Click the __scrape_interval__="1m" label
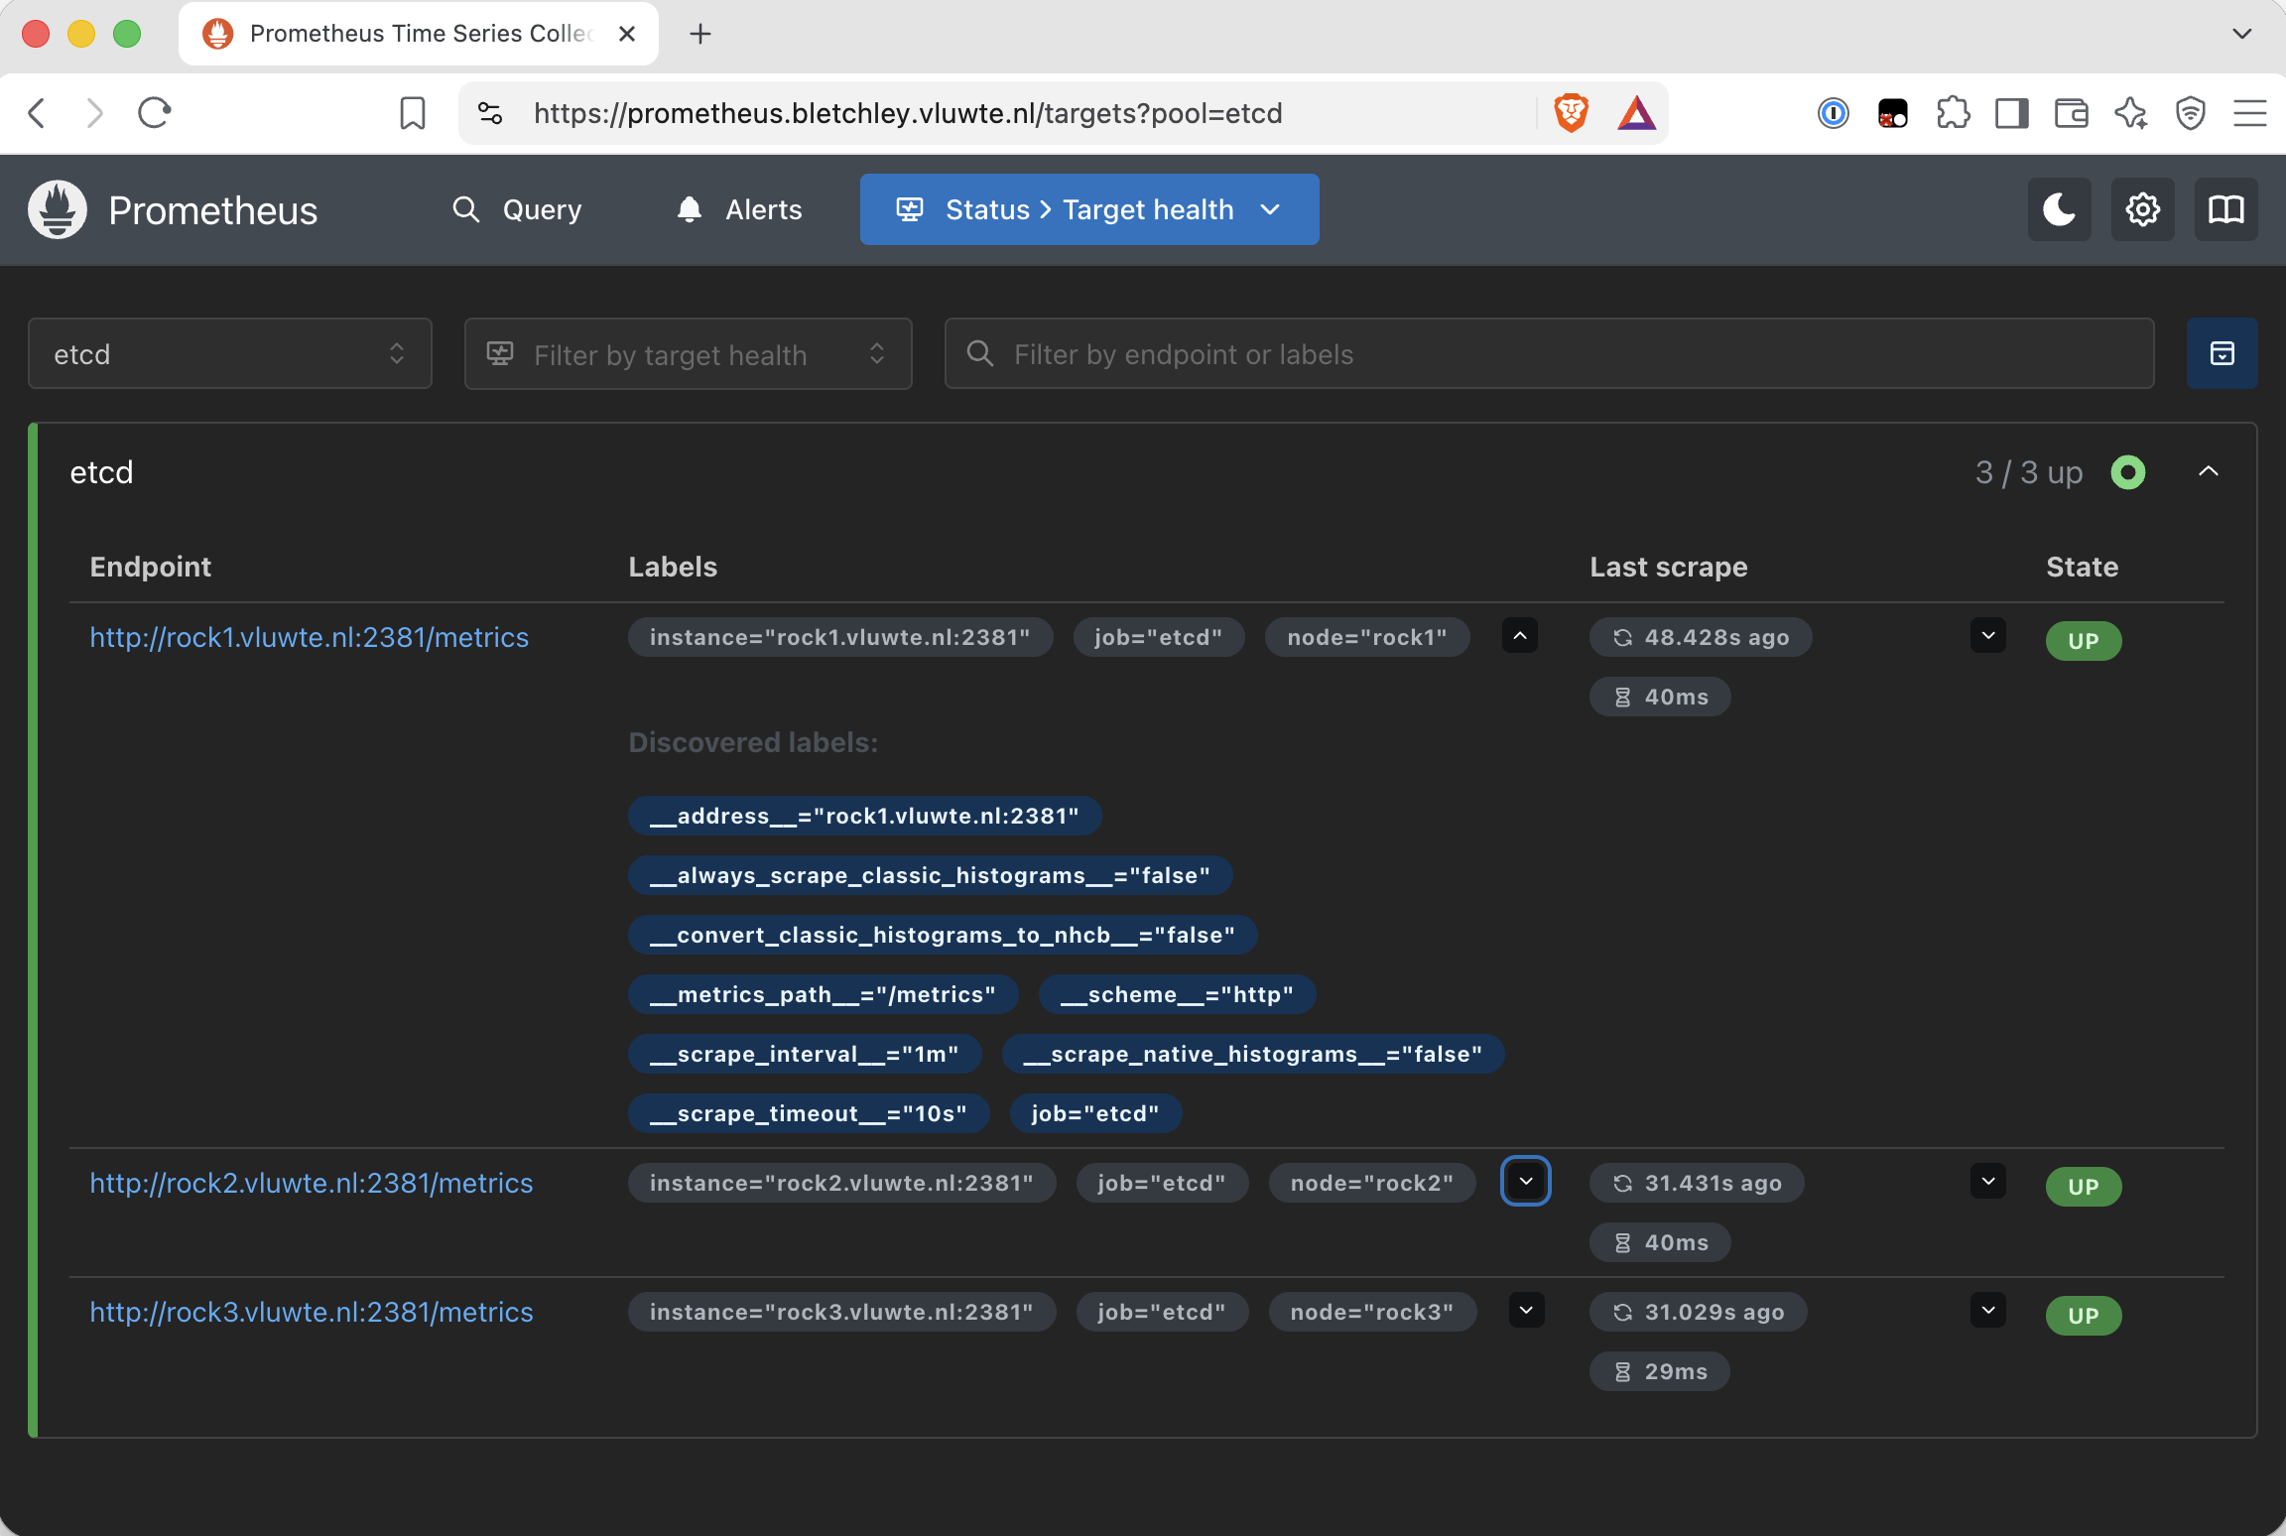This screenshot has height=1536, width=2286. pos(804,1054)
